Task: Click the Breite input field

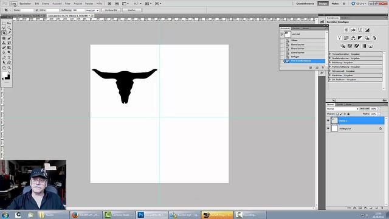Action: tap(27, 10)
